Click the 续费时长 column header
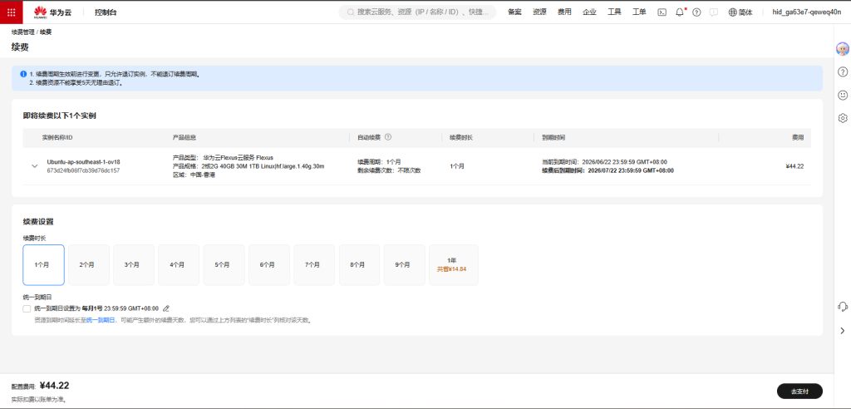 tap(460, 137)
